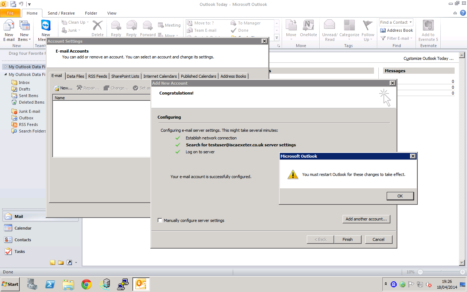Expand Quick Steps gallery arrow

tap(277, 38)
